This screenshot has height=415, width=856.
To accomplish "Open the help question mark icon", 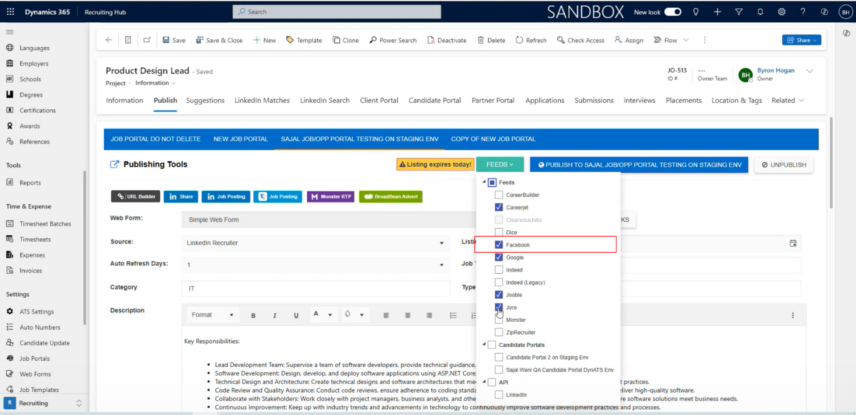I will pyautogui.click(x=803, y=12).
